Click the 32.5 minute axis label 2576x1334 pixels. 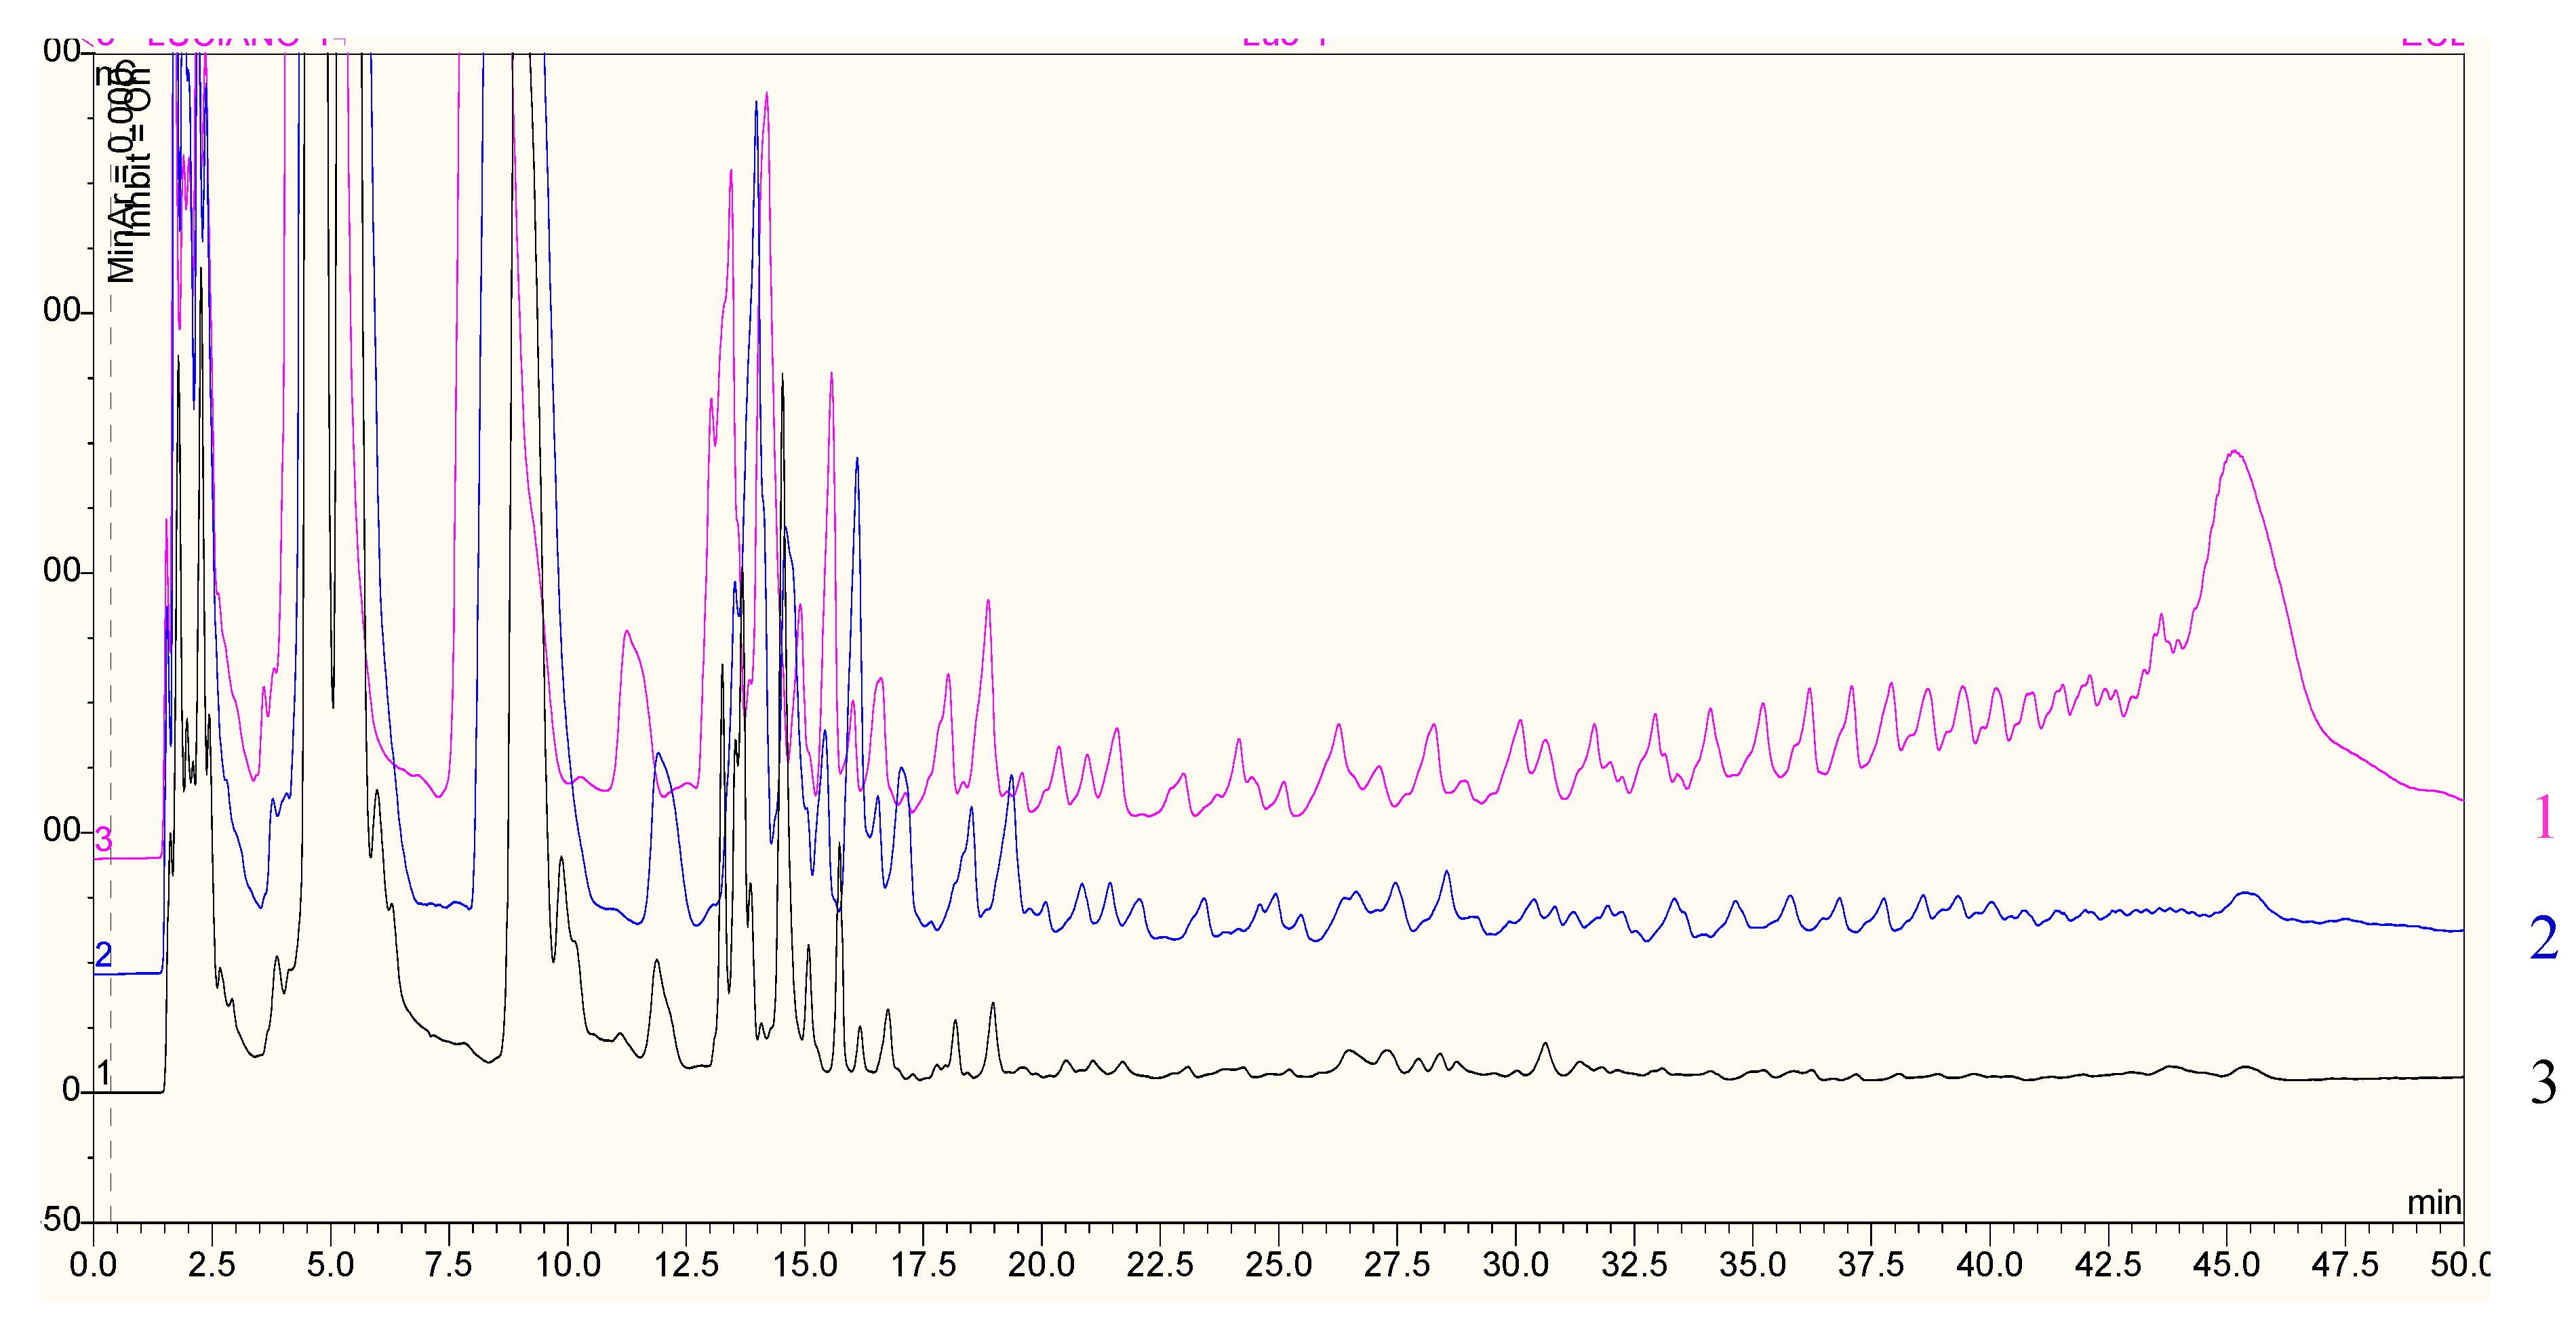click(1634, 1265)
